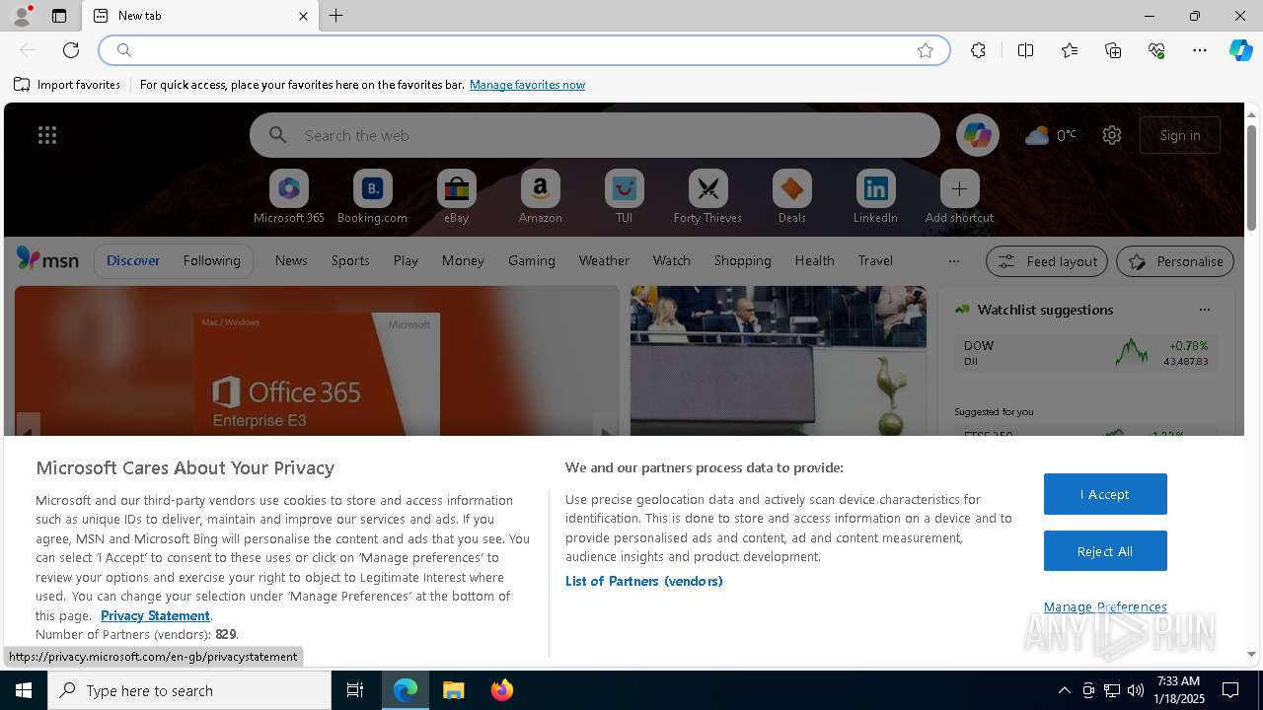This screenshot has width=1263, height=710.
Task: Open Feed layout options
Action: click(1047, 261)
